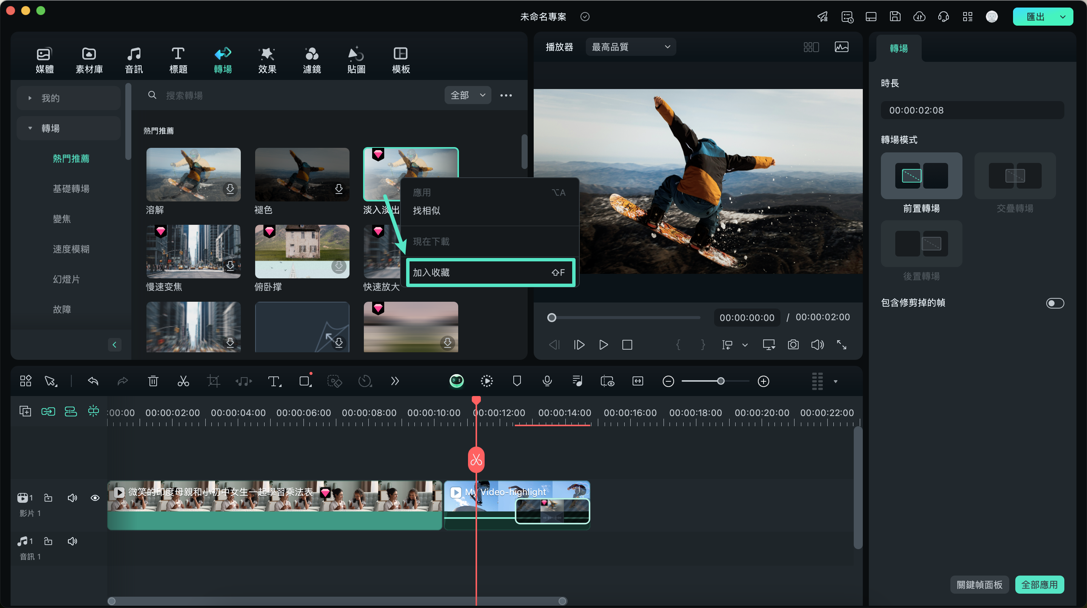
Task: Zoom in the timeline with plus button
Action: pyautogui.click(x=763, y=381)
